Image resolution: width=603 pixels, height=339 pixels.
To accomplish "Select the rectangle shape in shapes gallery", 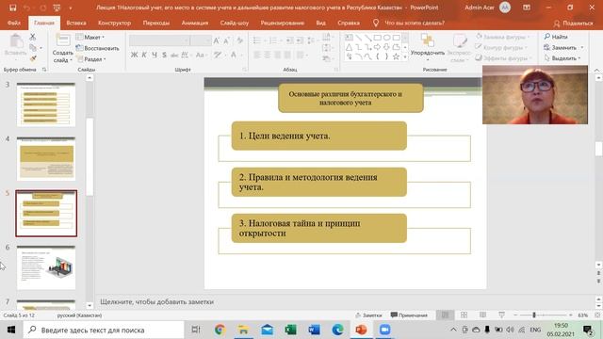I will click(377, 38).
